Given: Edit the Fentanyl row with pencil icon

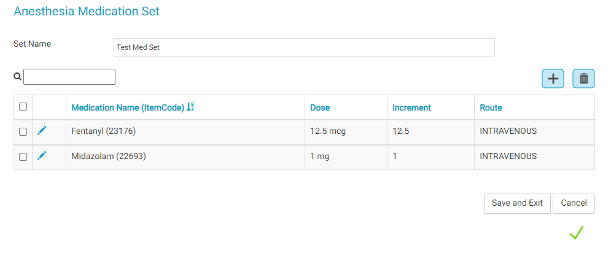Looking at the screenshot, I should coord(42,130).
